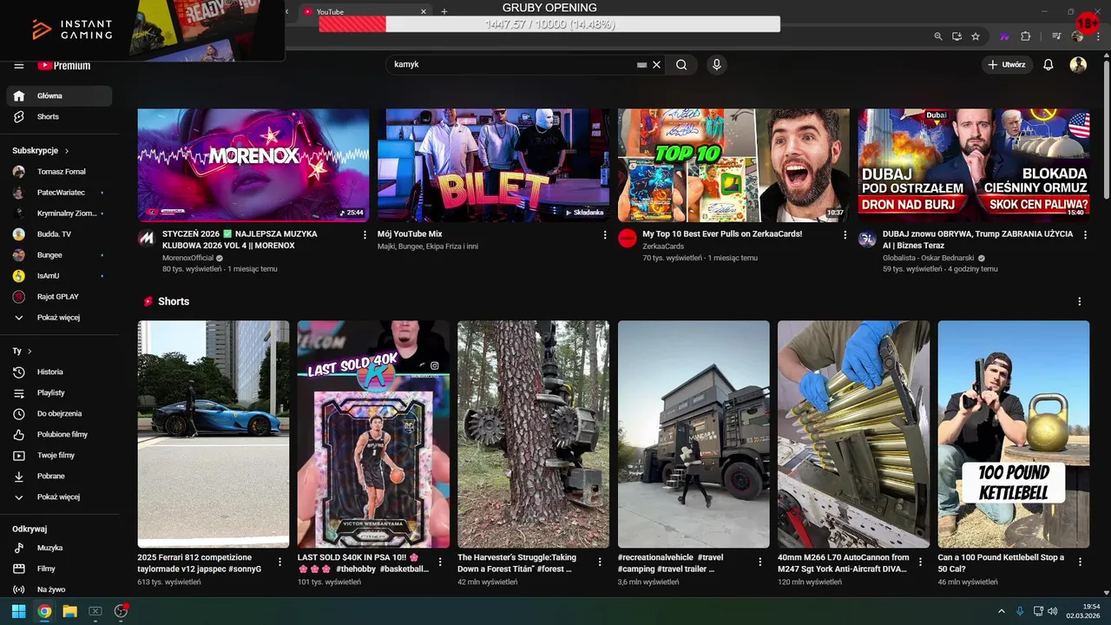Open Pobrane downloads

59,476
